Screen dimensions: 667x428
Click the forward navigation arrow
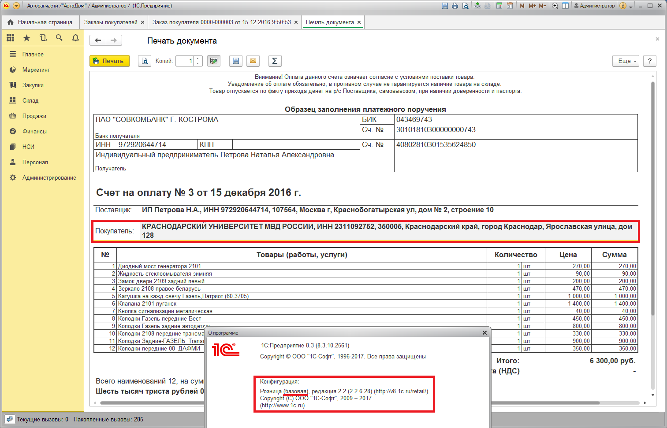114,40
